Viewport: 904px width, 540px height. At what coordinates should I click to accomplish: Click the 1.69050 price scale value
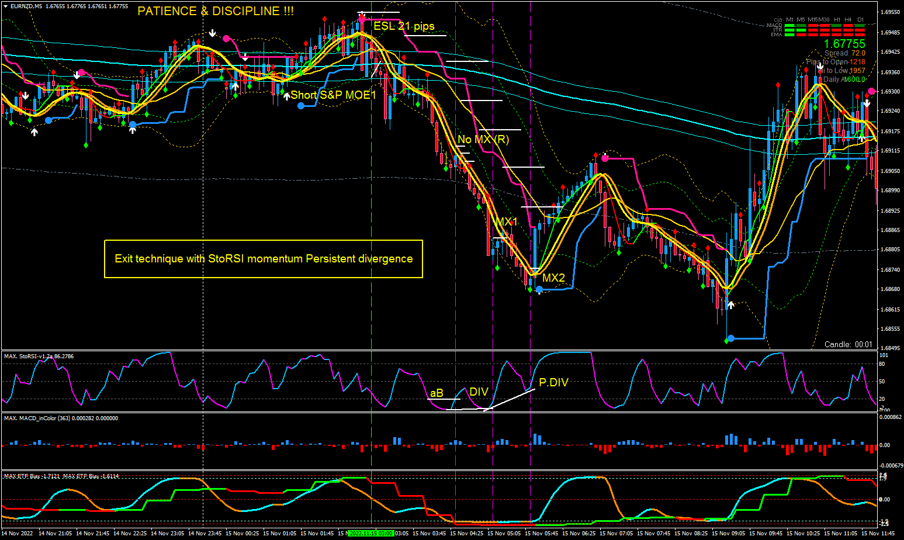tap(889, 171)
